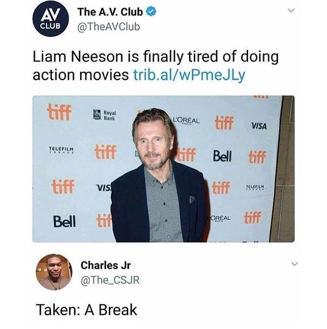The height and width of the screenshot is (329, 327).
Task: Select the 'Taken: A Break' reply text
Action: (x=87, y=310)
